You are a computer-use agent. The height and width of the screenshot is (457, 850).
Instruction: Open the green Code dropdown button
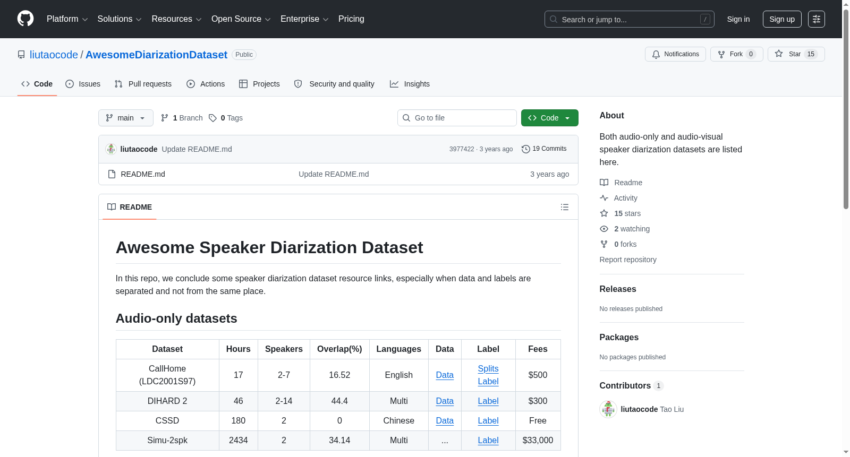[x=550, y=118]
